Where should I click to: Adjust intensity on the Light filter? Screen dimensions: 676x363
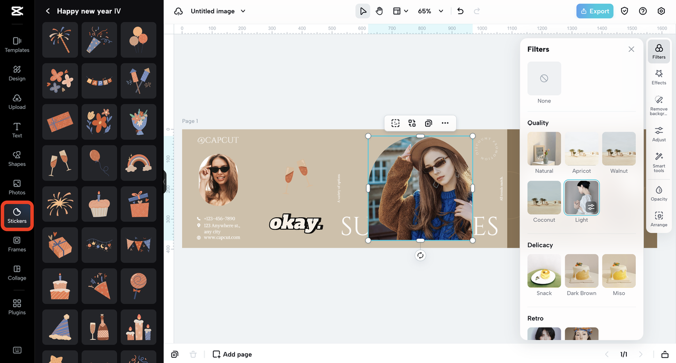(x=591, y=207)
